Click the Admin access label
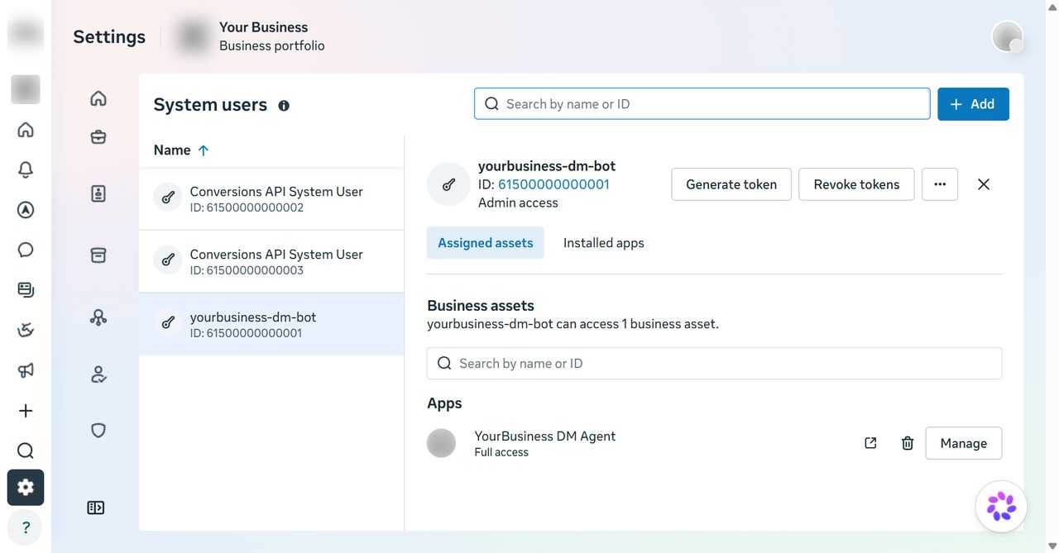The height and width of the screenshot is (553, 1059). click(x=518, y=203)
